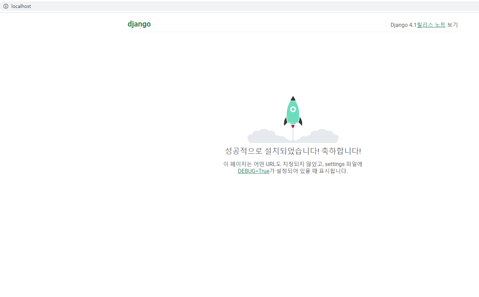Image resolution: width=479 pixels, height=297 pixels.
Task: Click the site info icon in address bar
Action: click(x=6, y=6)
